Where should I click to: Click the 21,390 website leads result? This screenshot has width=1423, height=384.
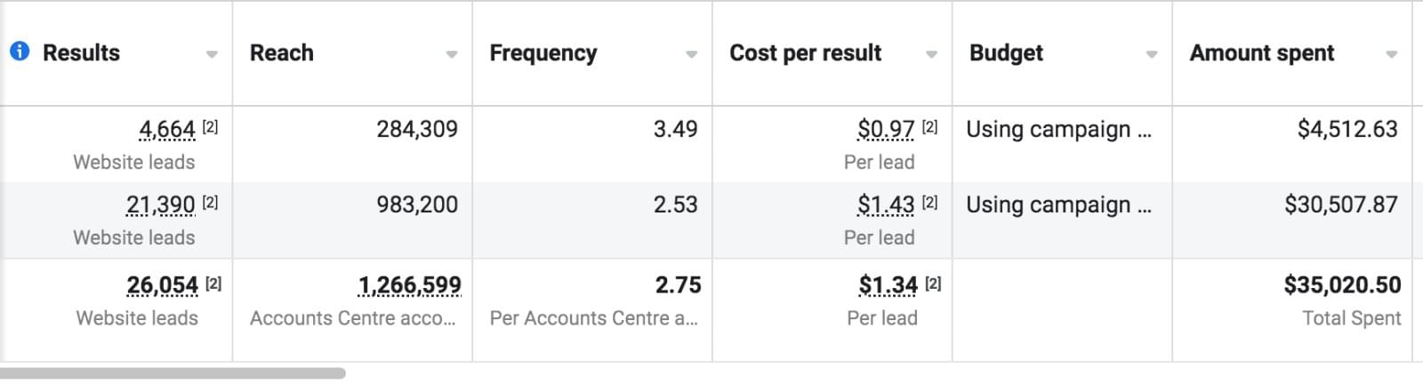[160, 205]
